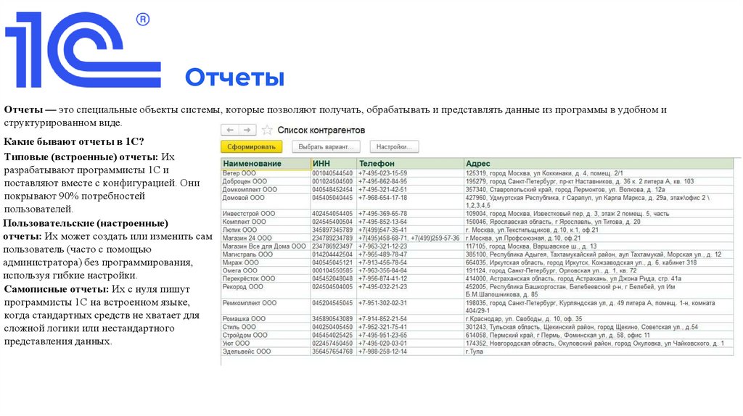The width and height of the screenshot is (743, 416).
Task: Select the Инвестстрой ООО cell
Action: coord(266,214)
